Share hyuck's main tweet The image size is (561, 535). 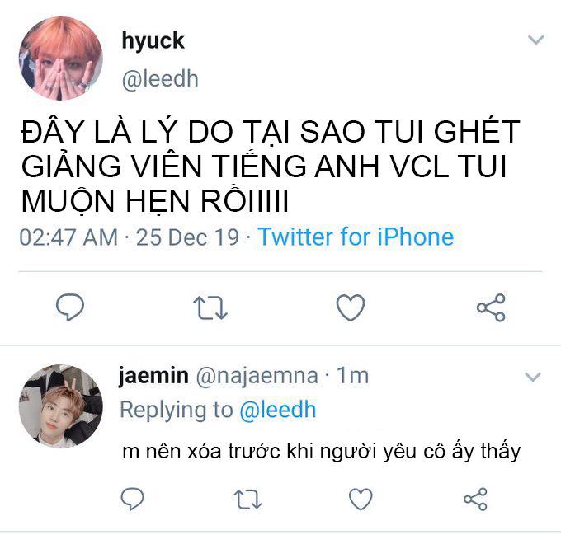(491, 307)
